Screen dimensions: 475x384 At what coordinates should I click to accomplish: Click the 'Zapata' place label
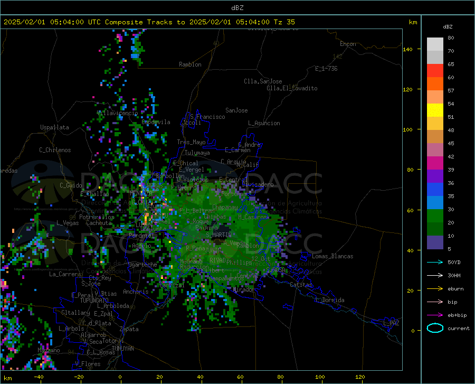(129, 329)
